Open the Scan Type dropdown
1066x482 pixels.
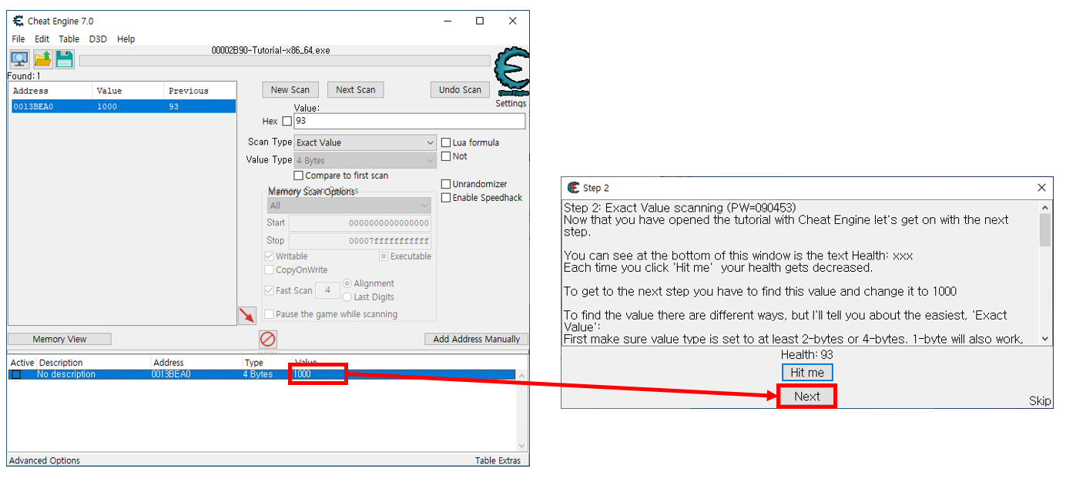tap(365, 142)
